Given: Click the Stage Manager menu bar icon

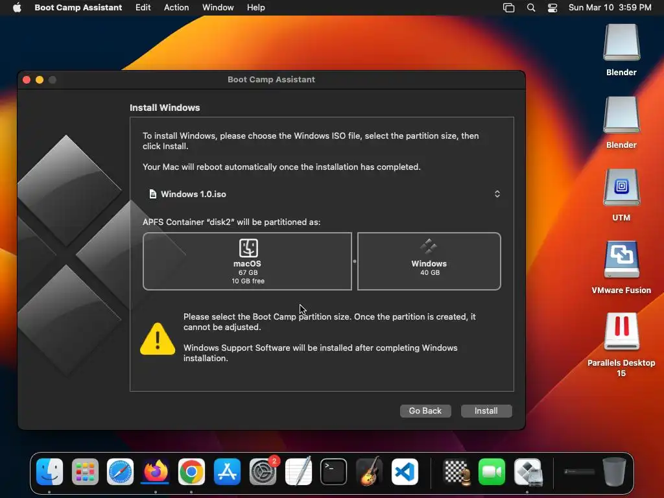Looking at the screenshot, I should 508,8.
